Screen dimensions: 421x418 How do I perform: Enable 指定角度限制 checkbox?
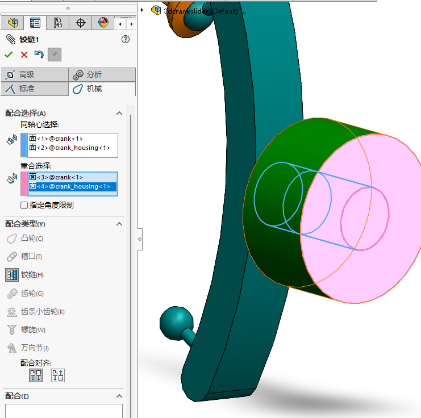[x=24, y=205]
